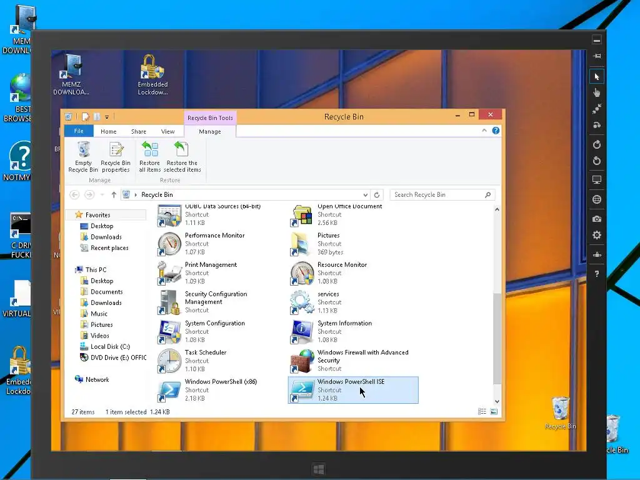This screenshot has width=640, height=480.
Task: Switch to the large icons view in the status bar
Action: point(494,412)
